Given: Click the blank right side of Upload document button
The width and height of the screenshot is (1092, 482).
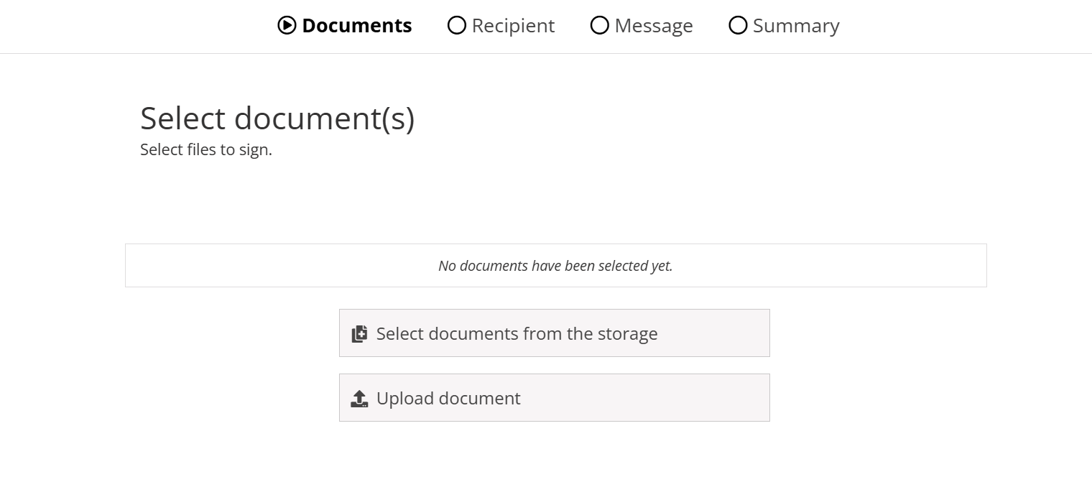Looking at the screenshot, I should (x=682, y=398).
